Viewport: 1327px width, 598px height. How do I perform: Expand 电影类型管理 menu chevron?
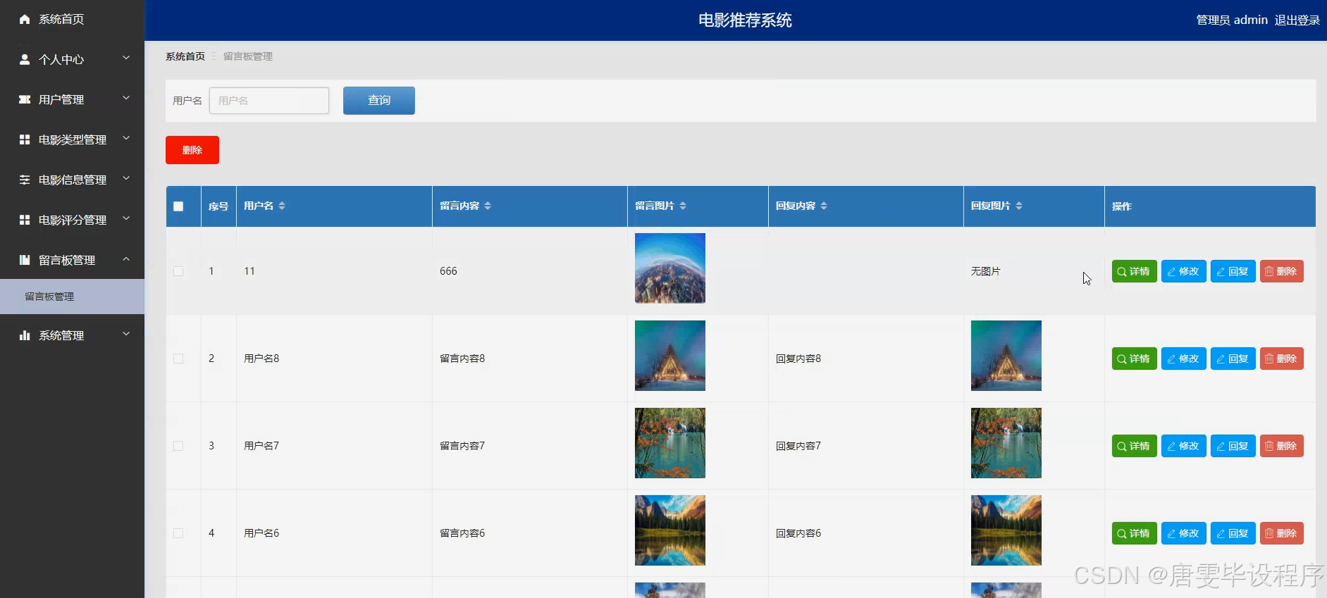click(126, 138)
